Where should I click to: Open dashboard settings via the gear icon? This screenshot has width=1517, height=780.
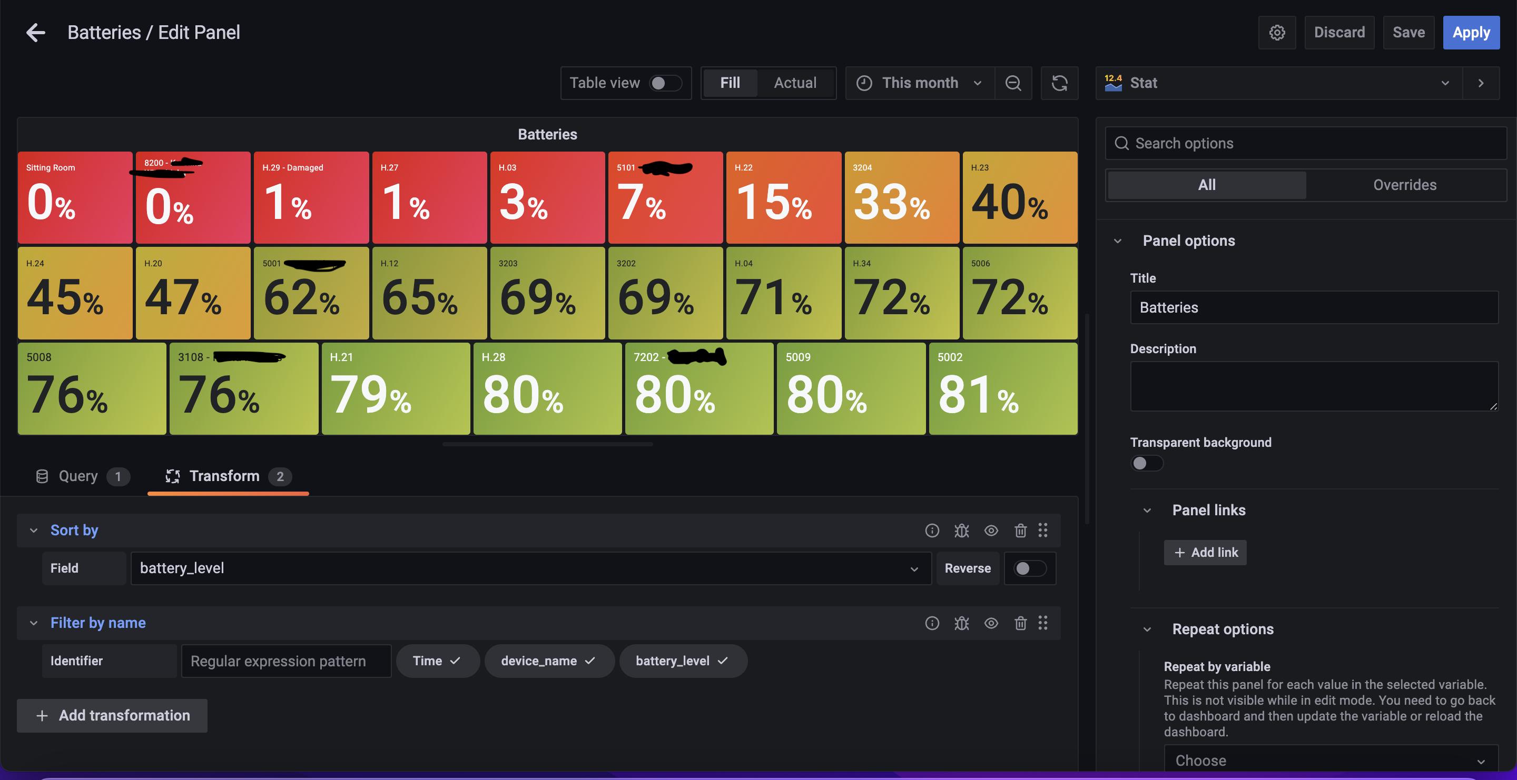(1277, 32)
